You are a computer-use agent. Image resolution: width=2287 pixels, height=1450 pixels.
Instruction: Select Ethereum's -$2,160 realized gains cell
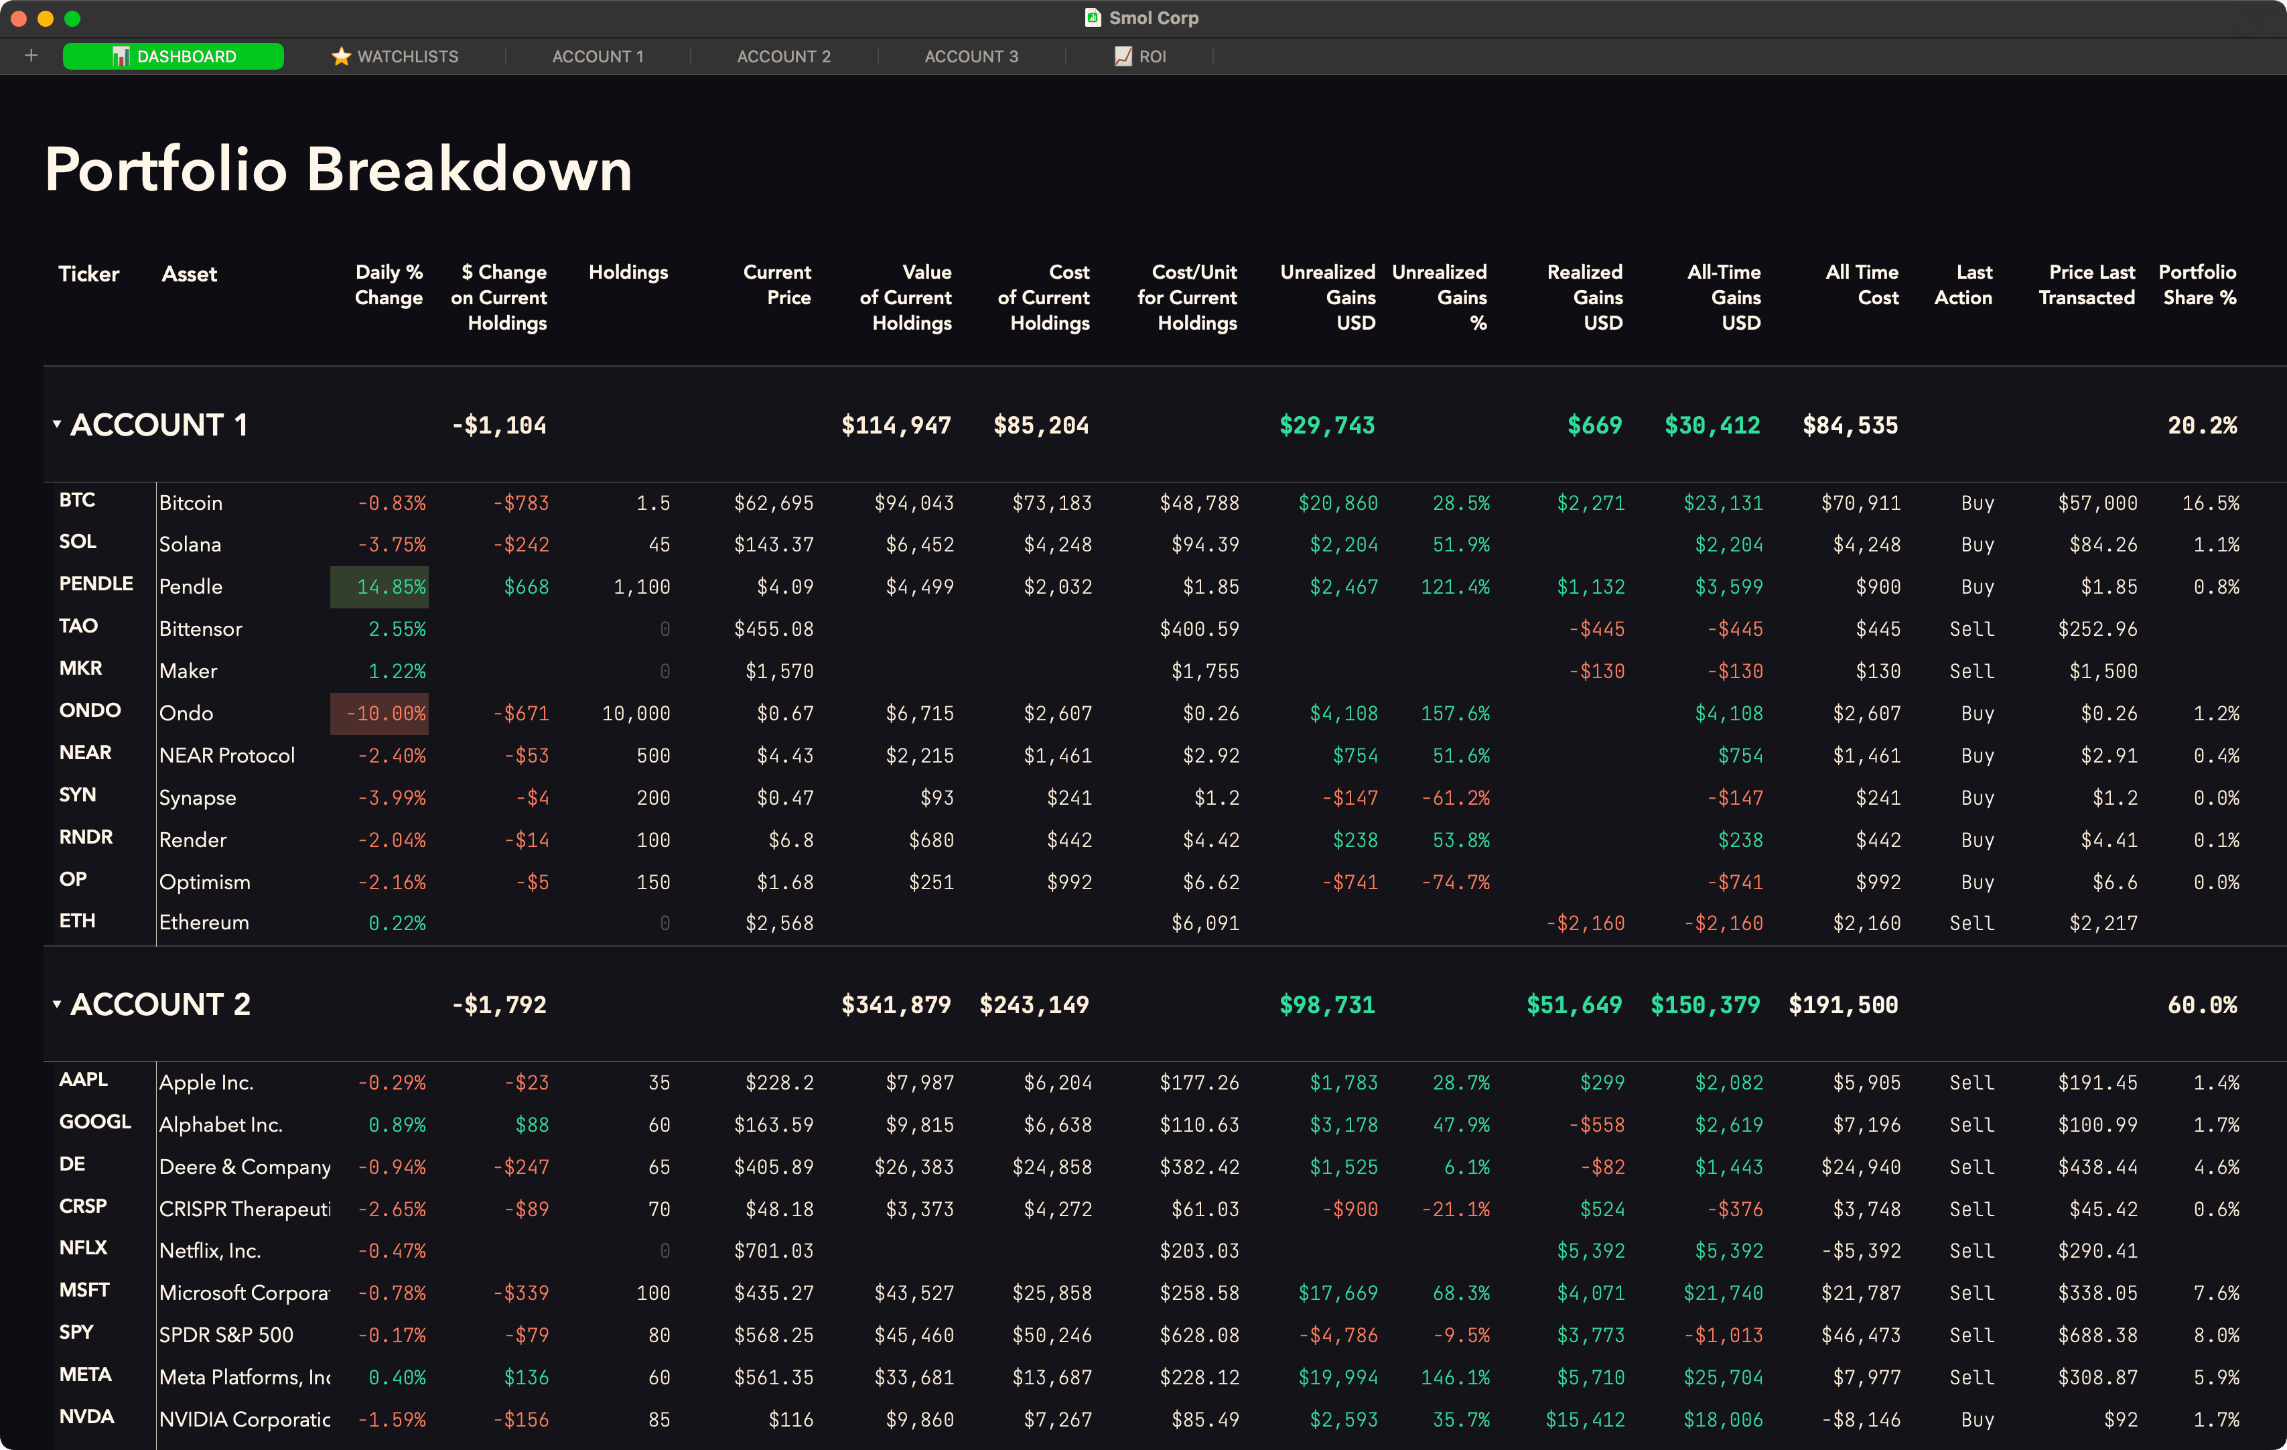click(1585, 923)
